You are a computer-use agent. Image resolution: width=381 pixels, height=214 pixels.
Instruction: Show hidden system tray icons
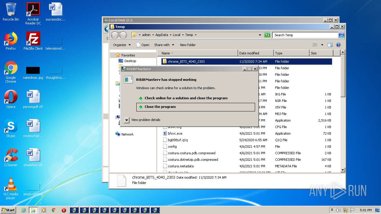[x=332, y=210]
